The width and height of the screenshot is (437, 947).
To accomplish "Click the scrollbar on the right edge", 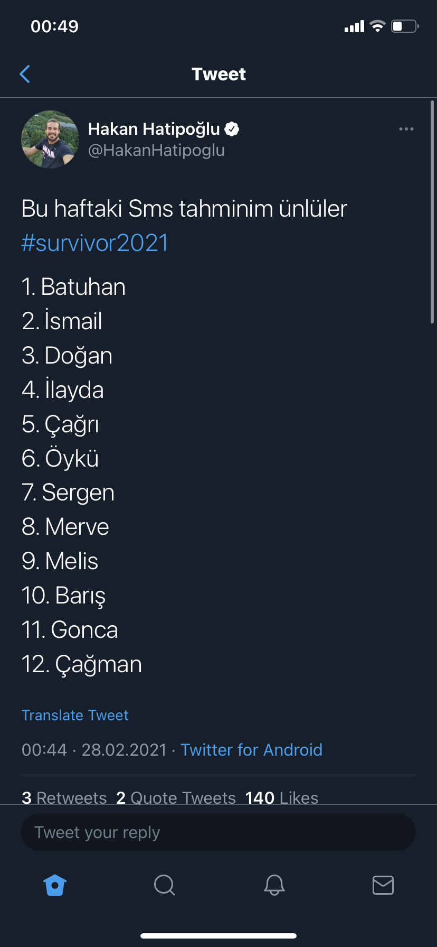I will (x=432, y=211).
